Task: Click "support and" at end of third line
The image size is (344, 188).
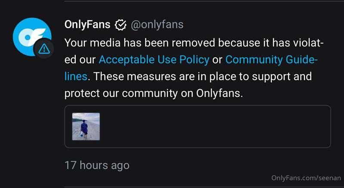Action: click(x=282, y=77)
